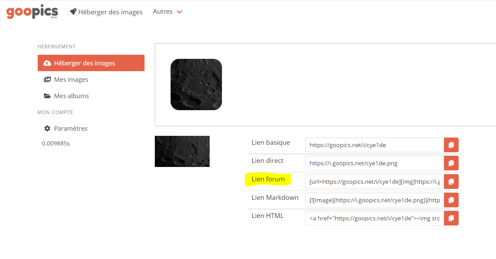Click the red chevron next to Autres
Image resolution: width=496 pixels, height=259 pixels.
(179, 12)
